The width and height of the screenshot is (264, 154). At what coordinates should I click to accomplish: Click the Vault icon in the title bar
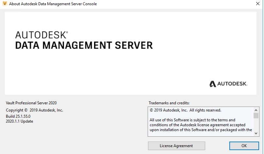pyautogui.click(x=5, y=4)
